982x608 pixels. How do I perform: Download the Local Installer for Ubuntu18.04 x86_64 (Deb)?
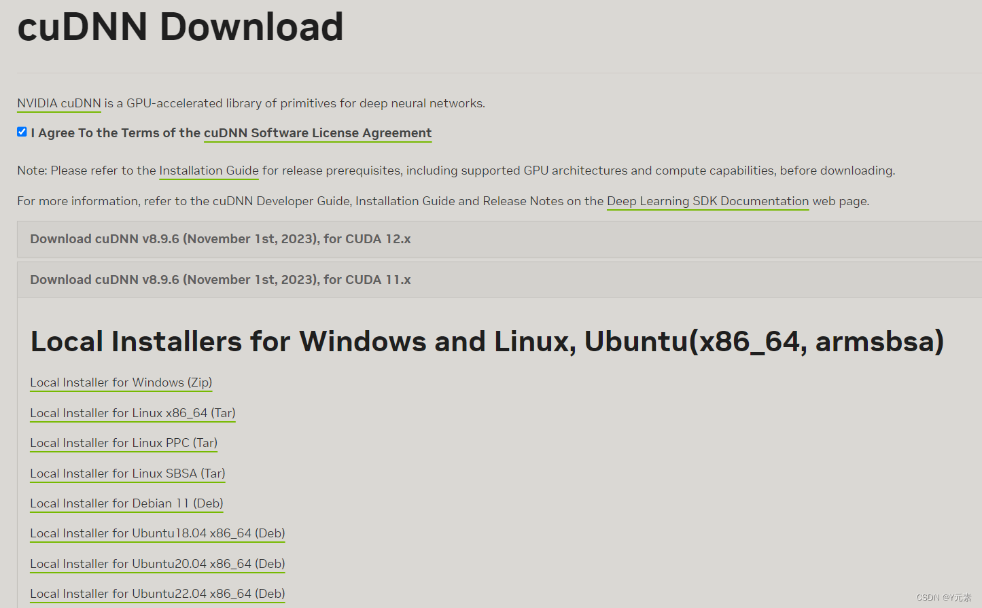tap(157, 533)
